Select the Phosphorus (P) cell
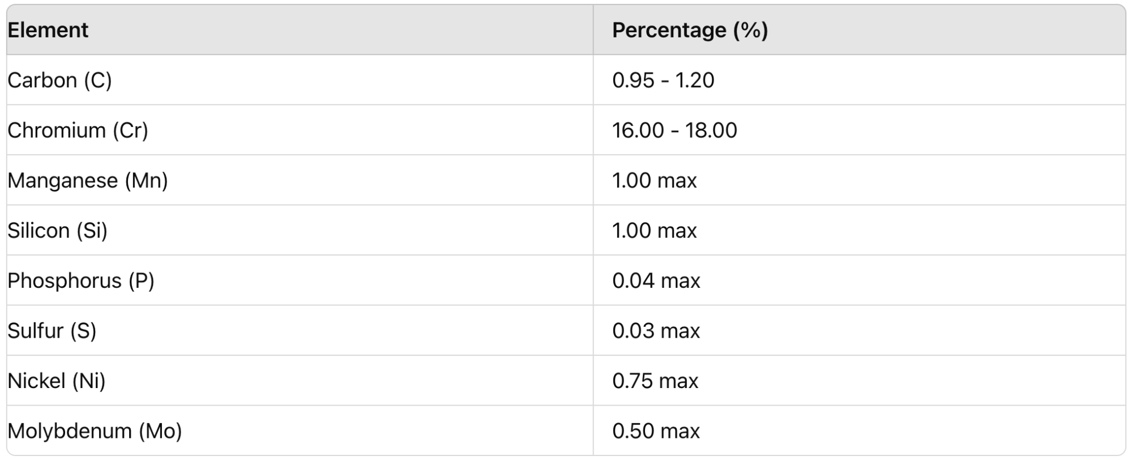 pyautogui.click(x=300, y=280)
